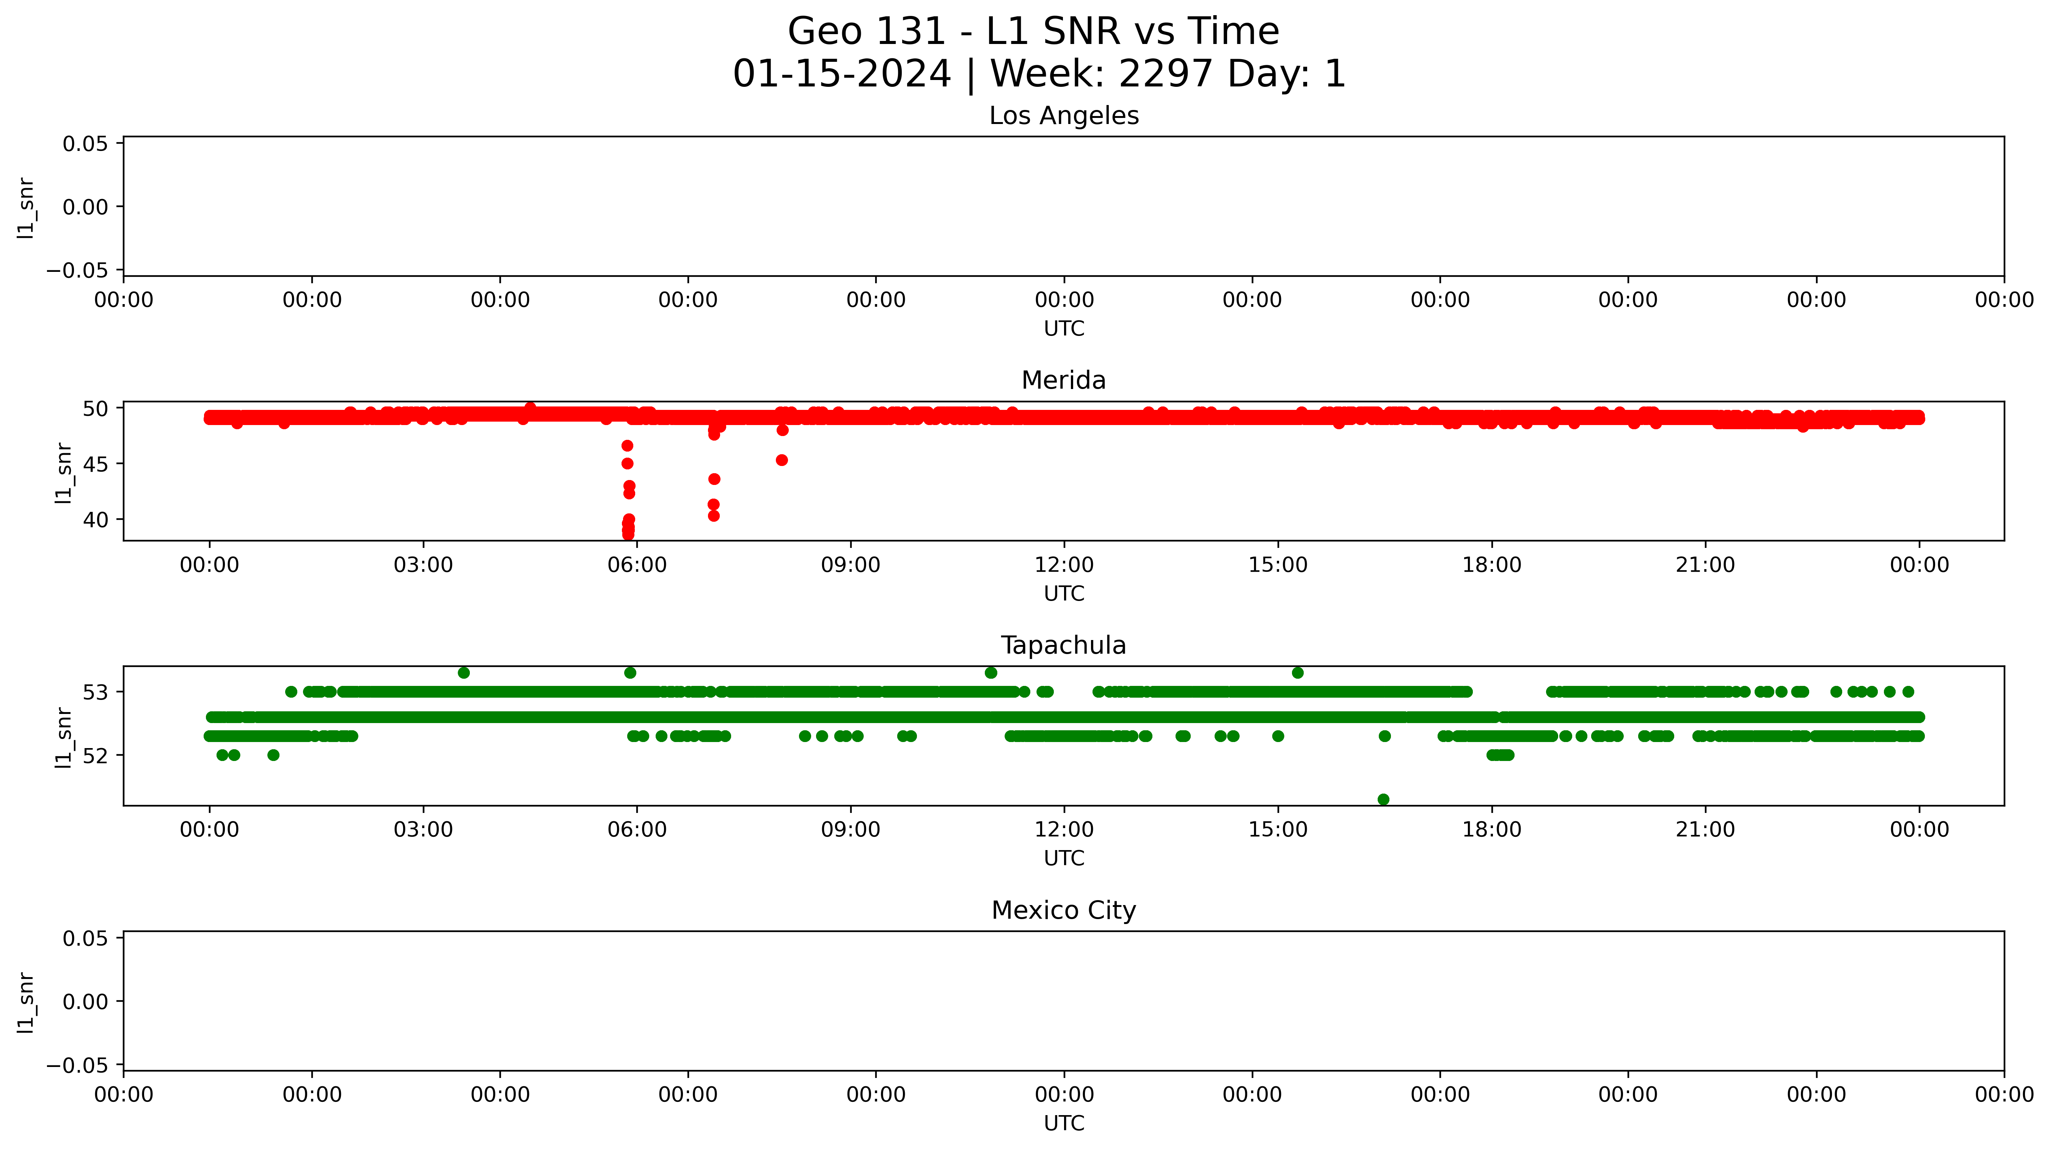
Task: Click the UTC label under Mexico City plot
Action: click(x=1064, y=1124)
